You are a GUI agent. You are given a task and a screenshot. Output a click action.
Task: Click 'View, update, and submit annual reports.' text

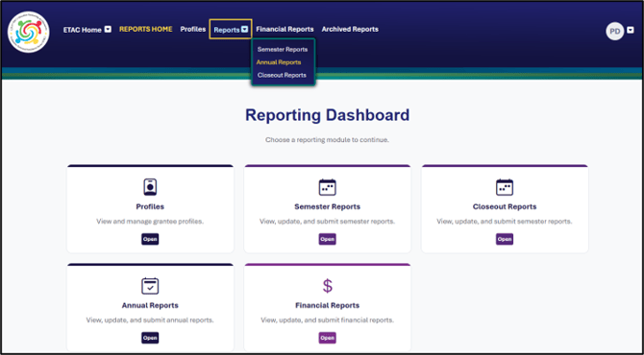coord(150,320)
